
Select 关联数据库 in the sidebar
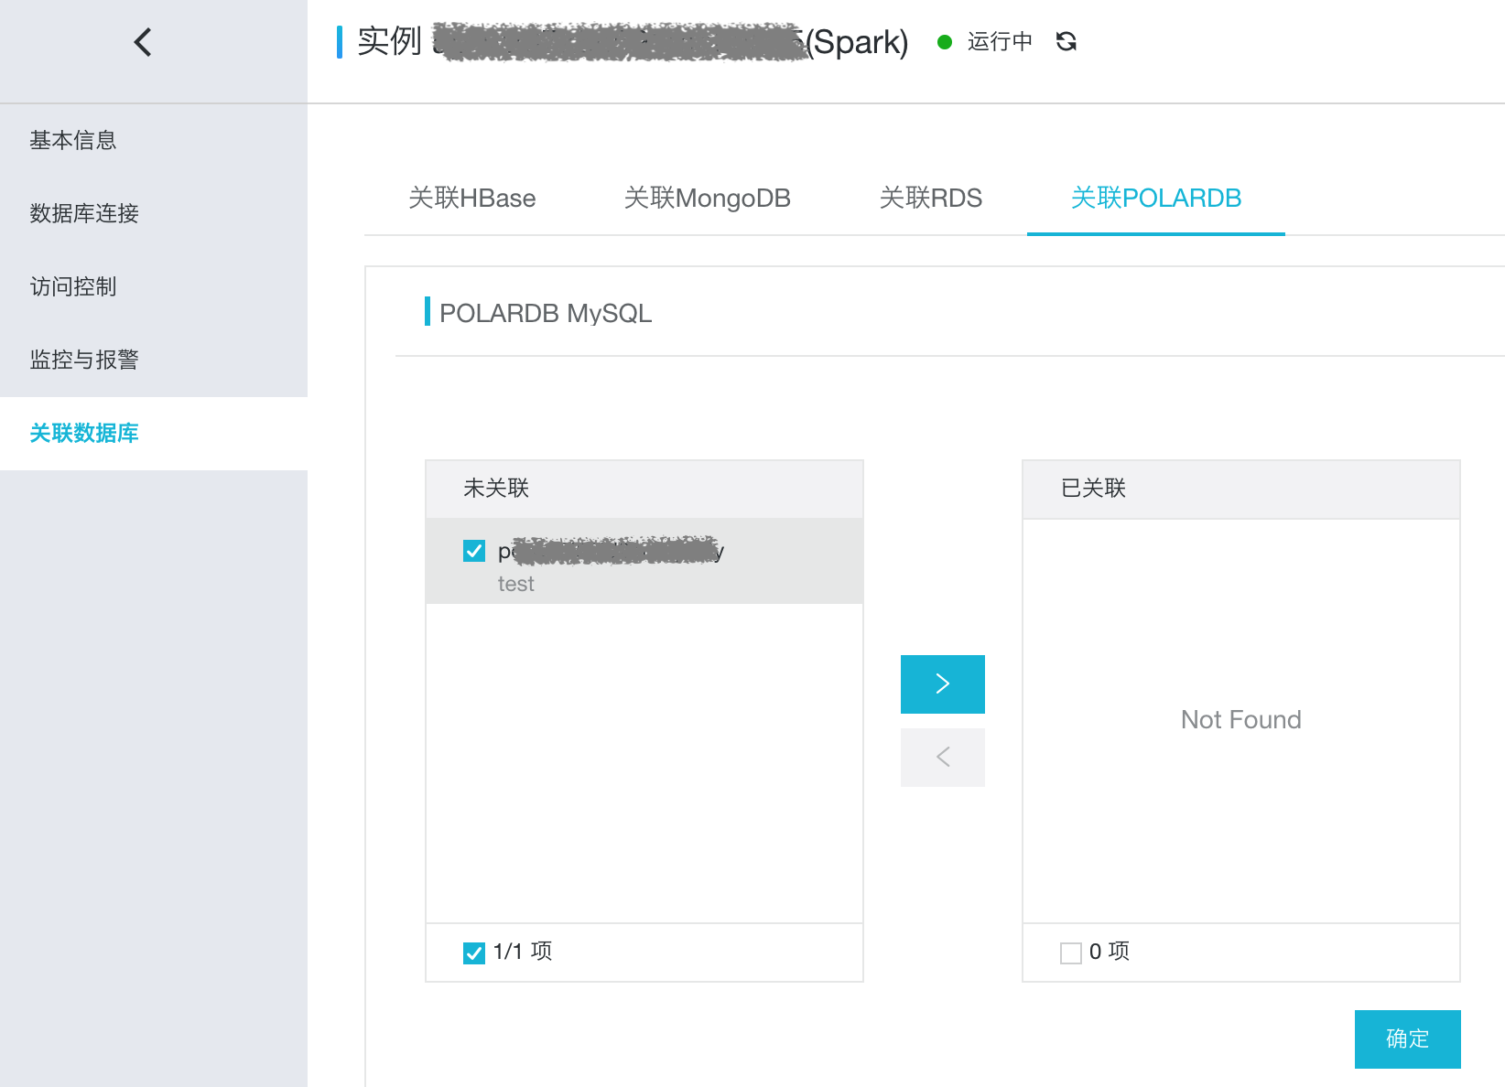pos(154,433)
